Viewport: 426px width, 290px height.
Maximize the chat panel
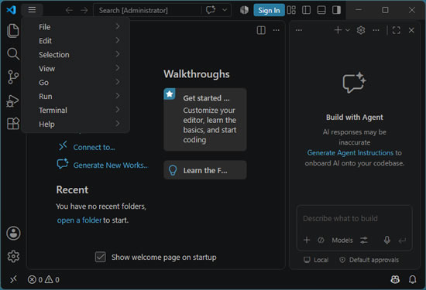[397, 30]
